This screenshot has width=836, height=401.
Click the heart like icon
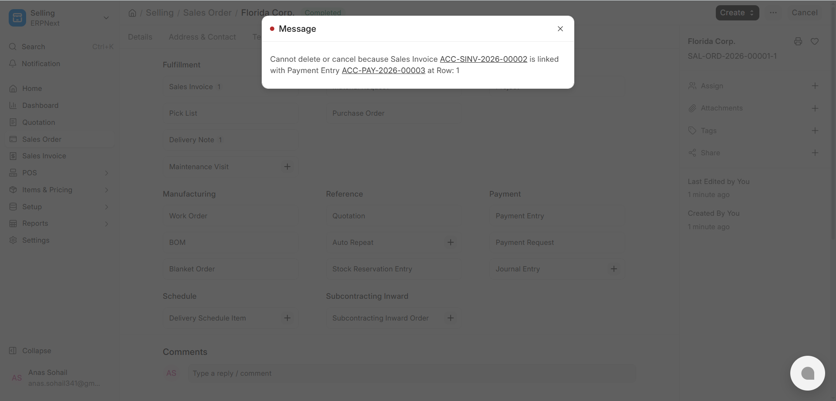click(815, 41)
